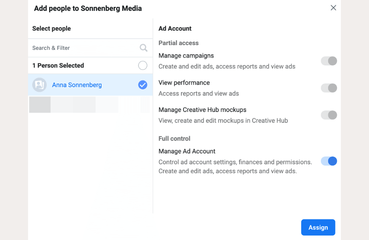
Task: Enable the View performance toggle
Action: 328,88
